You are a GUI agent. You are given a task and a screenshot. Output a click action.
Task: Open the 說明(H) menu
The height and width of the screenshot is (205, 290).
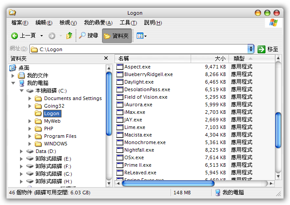point(153,23)
